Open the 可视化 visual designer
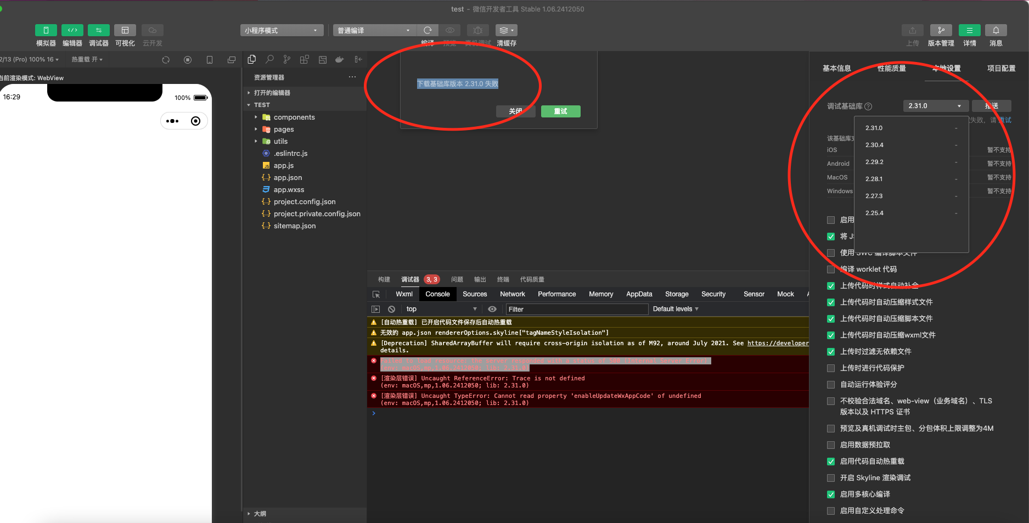1029x523 pixels. (125, 30)
